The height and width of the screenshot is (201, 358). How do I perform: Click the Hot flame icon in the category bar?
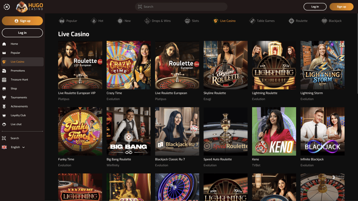pyautogui.click(x=94, y=21)
